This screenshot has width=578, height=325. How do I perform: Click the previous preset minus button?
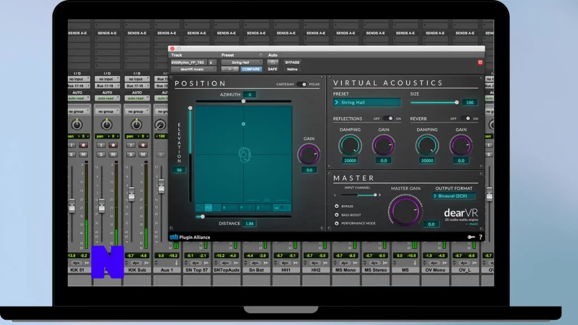[x=224, y=69]
